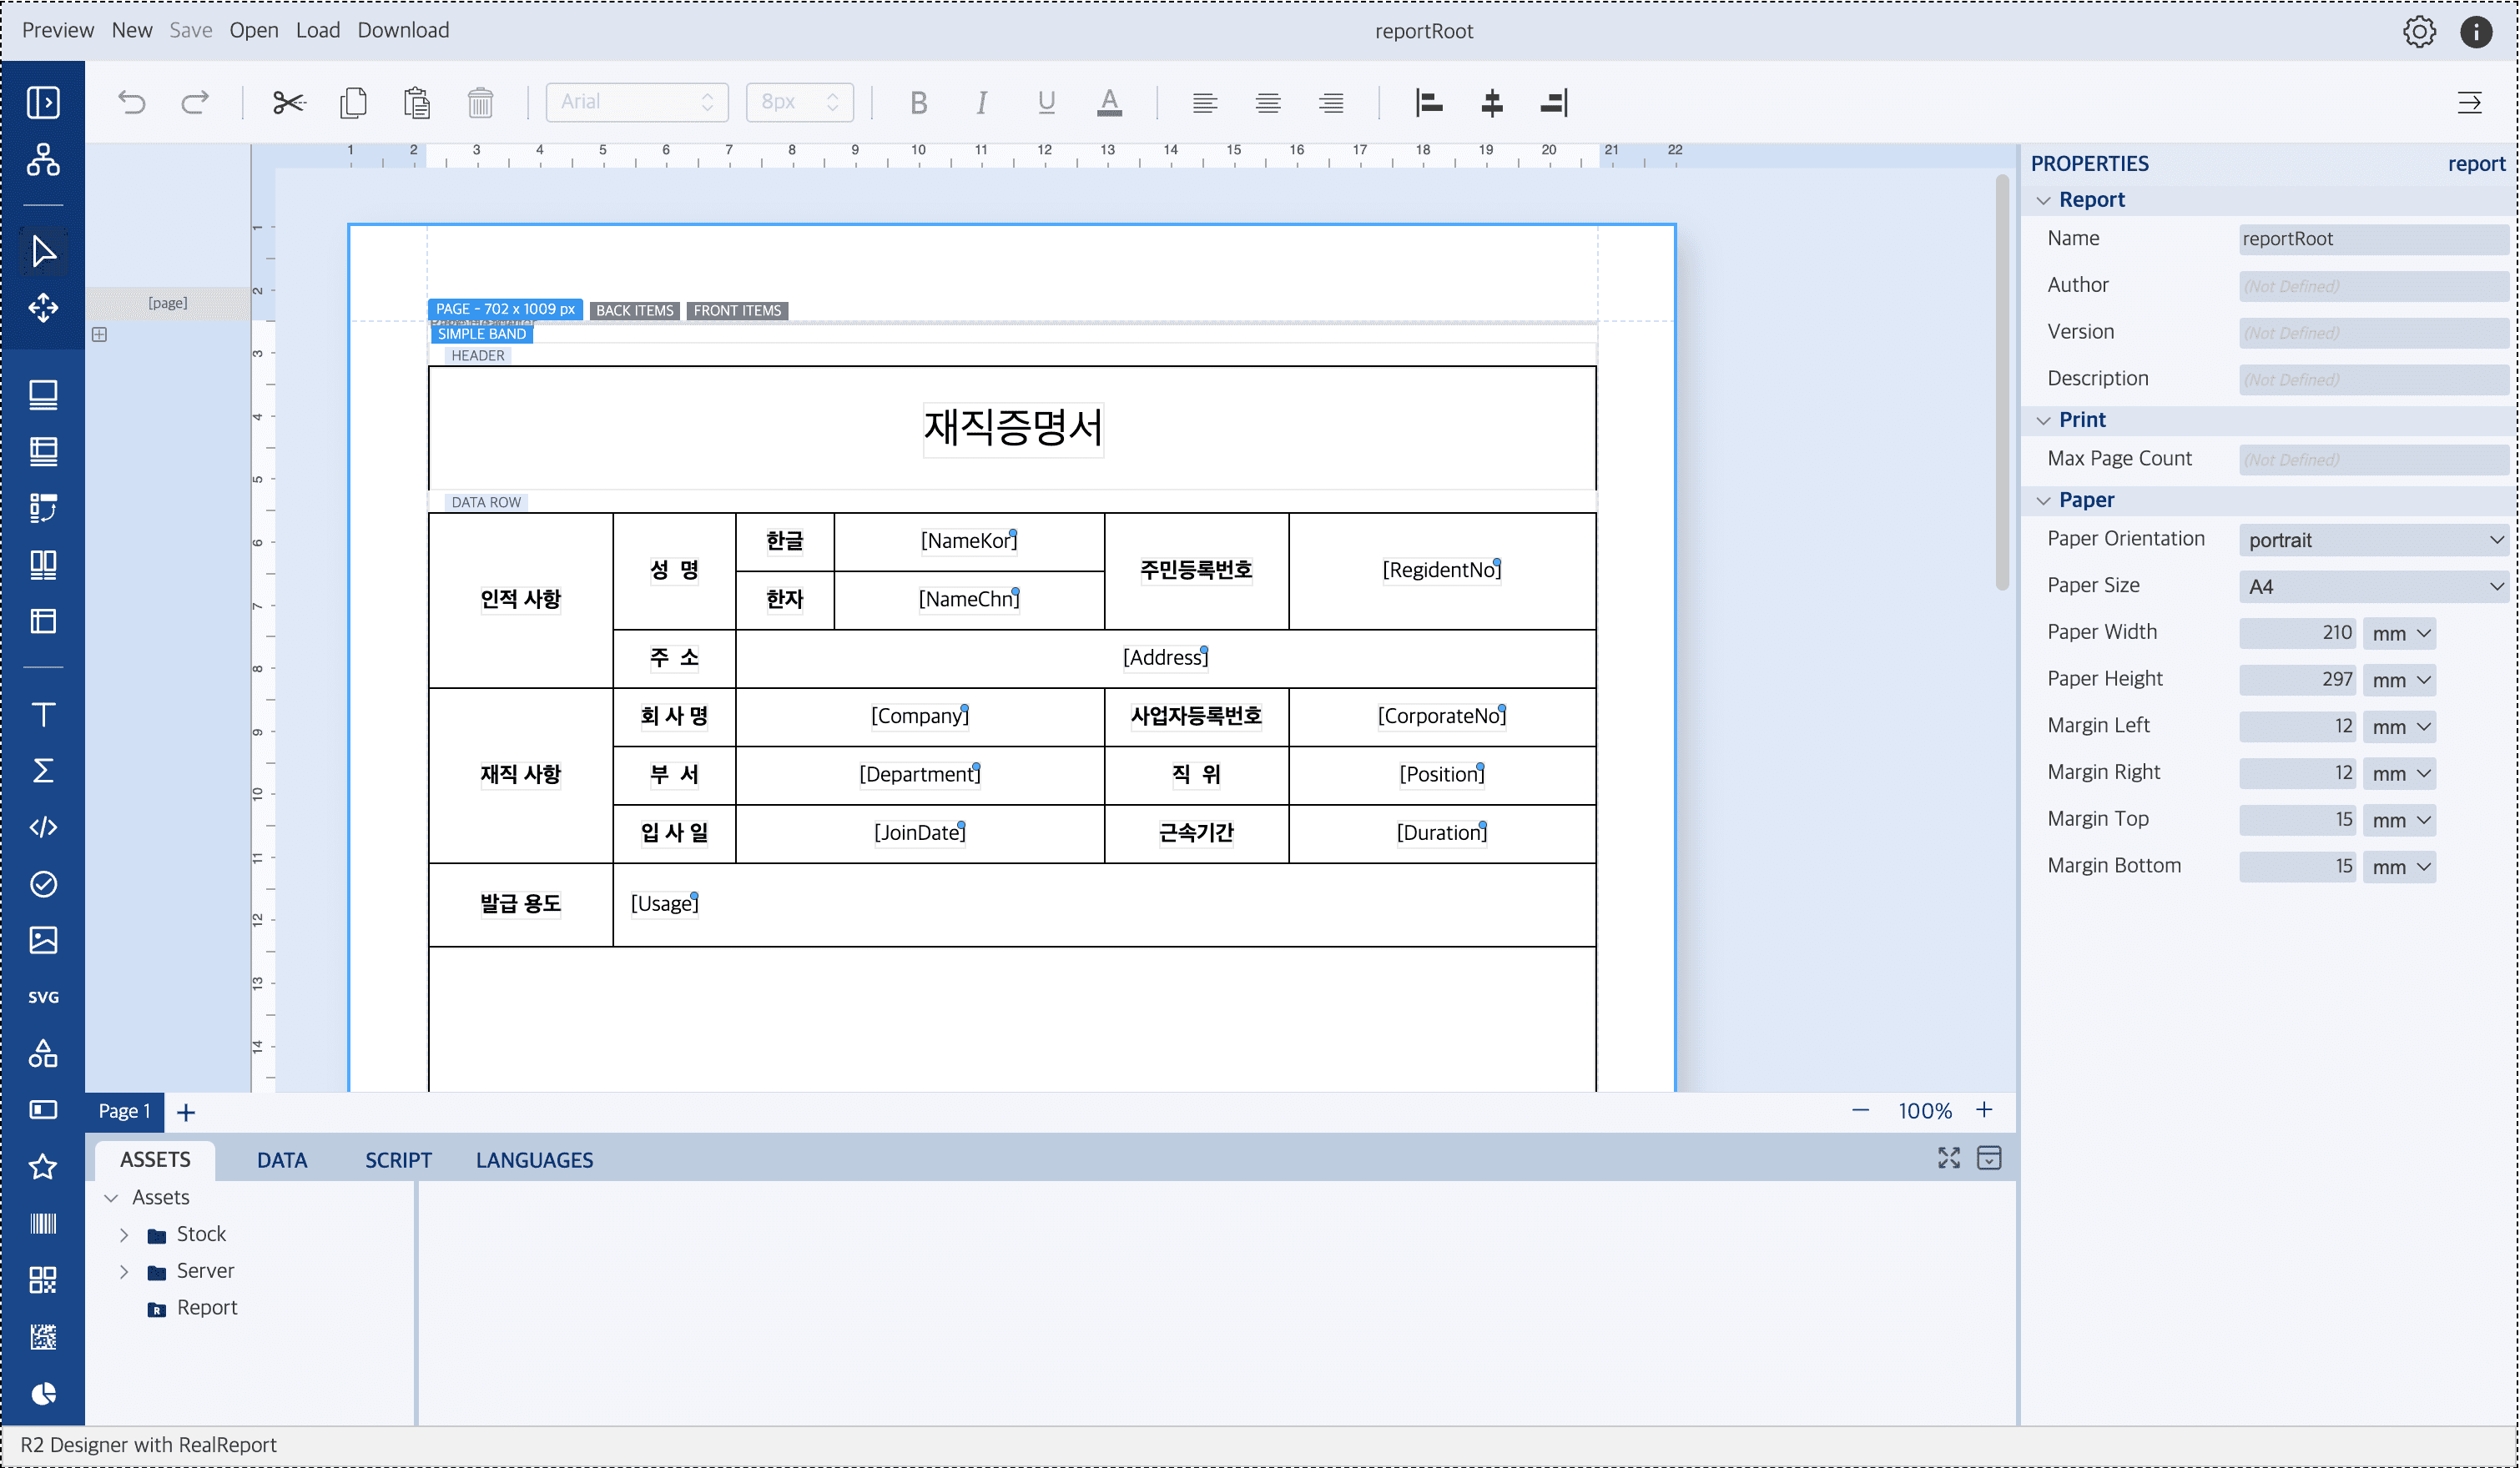The height and width of the screenshot is (1468, 2520).
Task: Align items to right edge
Action: (x=1555, y=102)
